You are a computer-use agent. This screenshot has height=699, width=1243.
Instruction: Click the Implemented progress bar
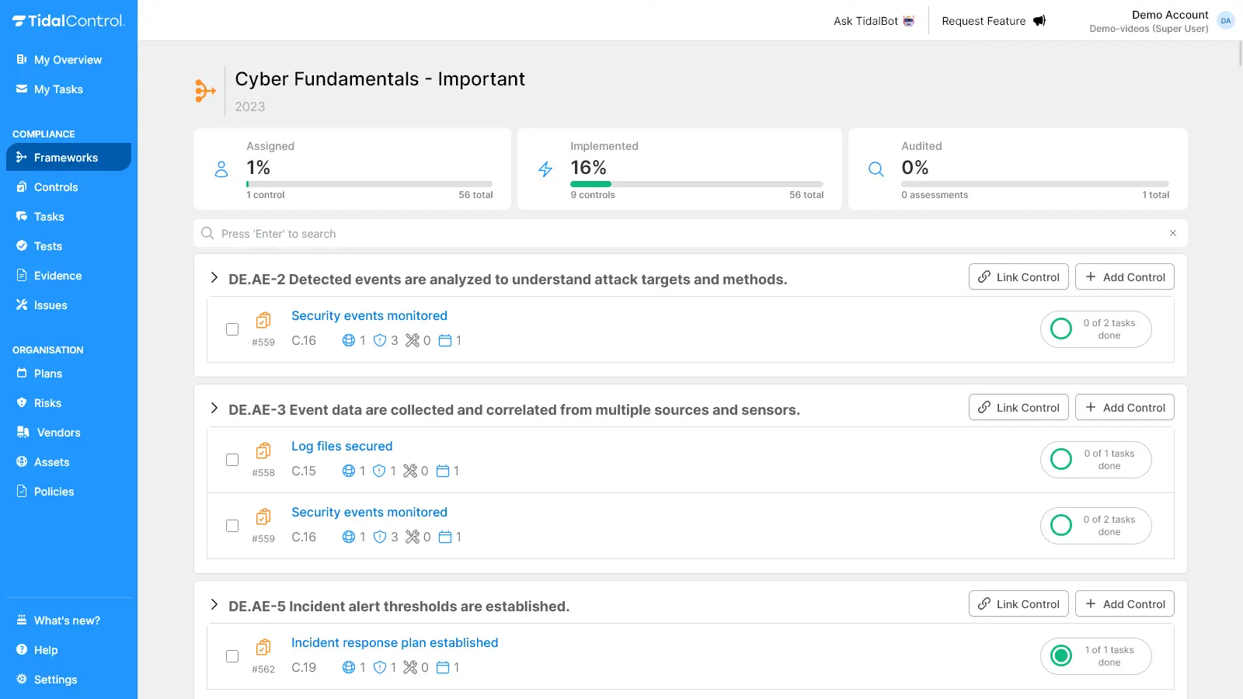point(696,184)
